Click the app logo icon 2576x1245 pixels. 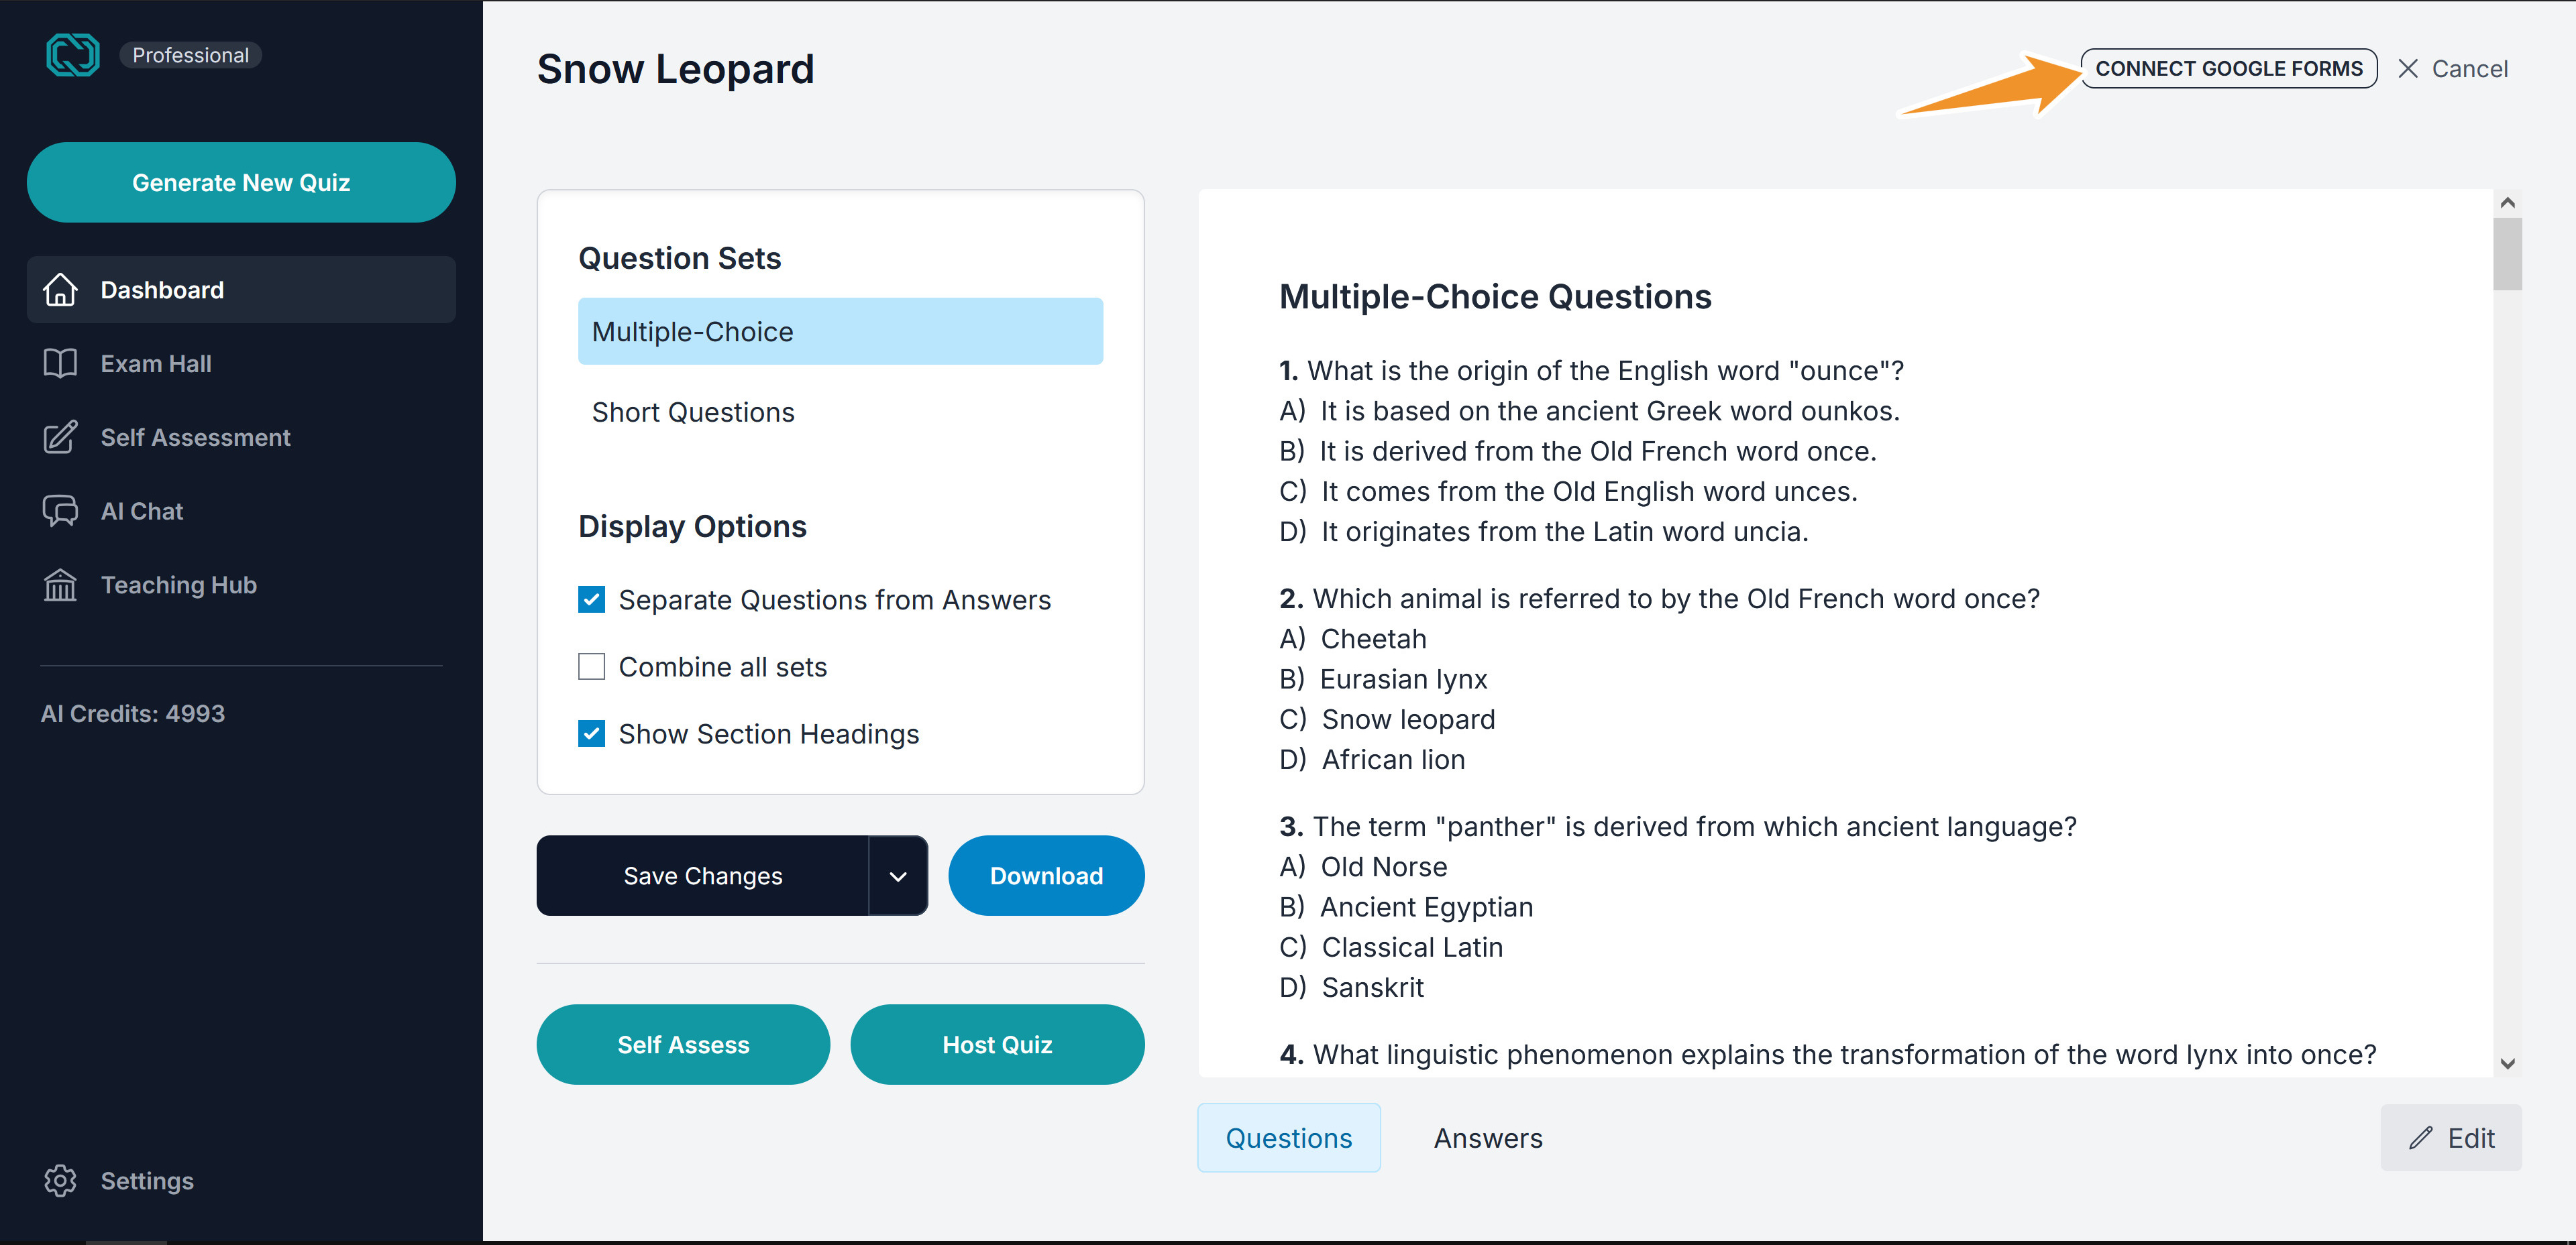[x=73, y=55]
